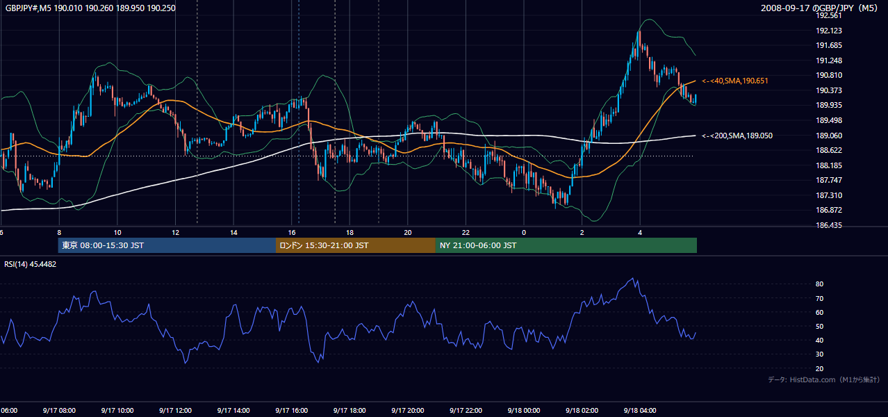Click hour tick 20 under the price chart
Viewport: 888px width, 417px height.
click(408, 233)
